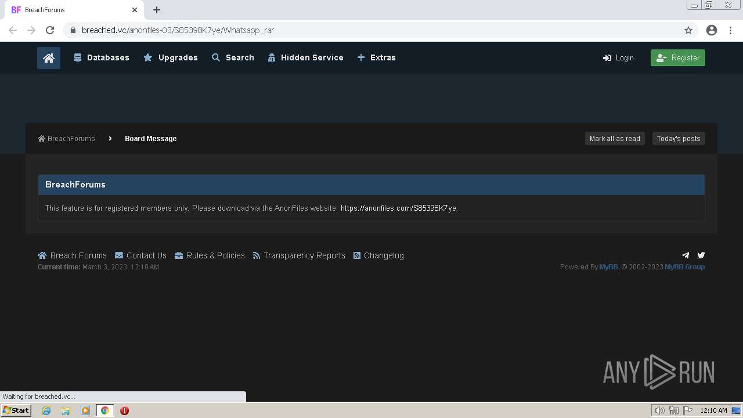Image resolution: width=743 pixels, height=418 pixels.
Task: Click the Board Message breadcrumb text
Action: [151, 139]
